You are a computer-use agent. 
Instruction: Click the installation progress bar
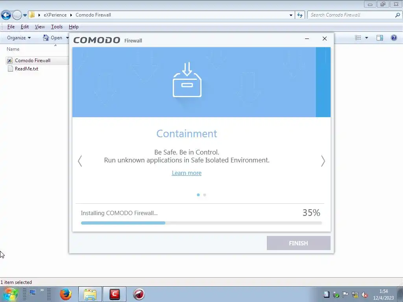201,223
